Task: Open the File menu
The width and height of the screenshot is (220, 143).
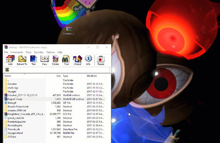Action: pos(6,52)
